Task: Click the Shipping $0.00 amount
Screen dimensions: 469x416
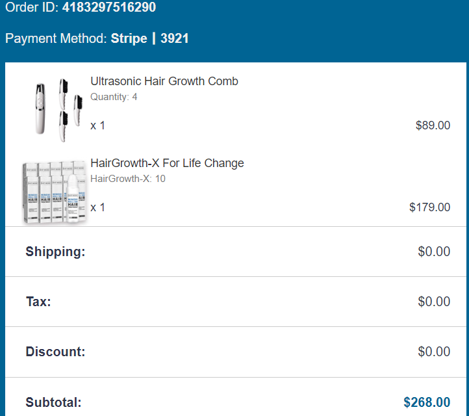Action: click(x=434, y=252)
